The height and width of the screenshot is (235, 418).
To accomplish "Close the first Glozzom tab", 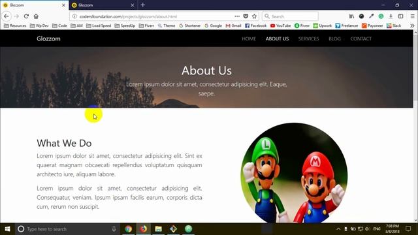I will coord(63,5).
